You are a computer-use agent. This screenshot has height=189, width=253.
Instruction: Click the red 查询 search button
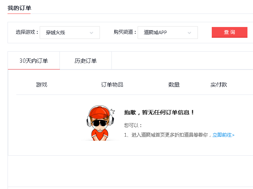(x=230, y=32)
